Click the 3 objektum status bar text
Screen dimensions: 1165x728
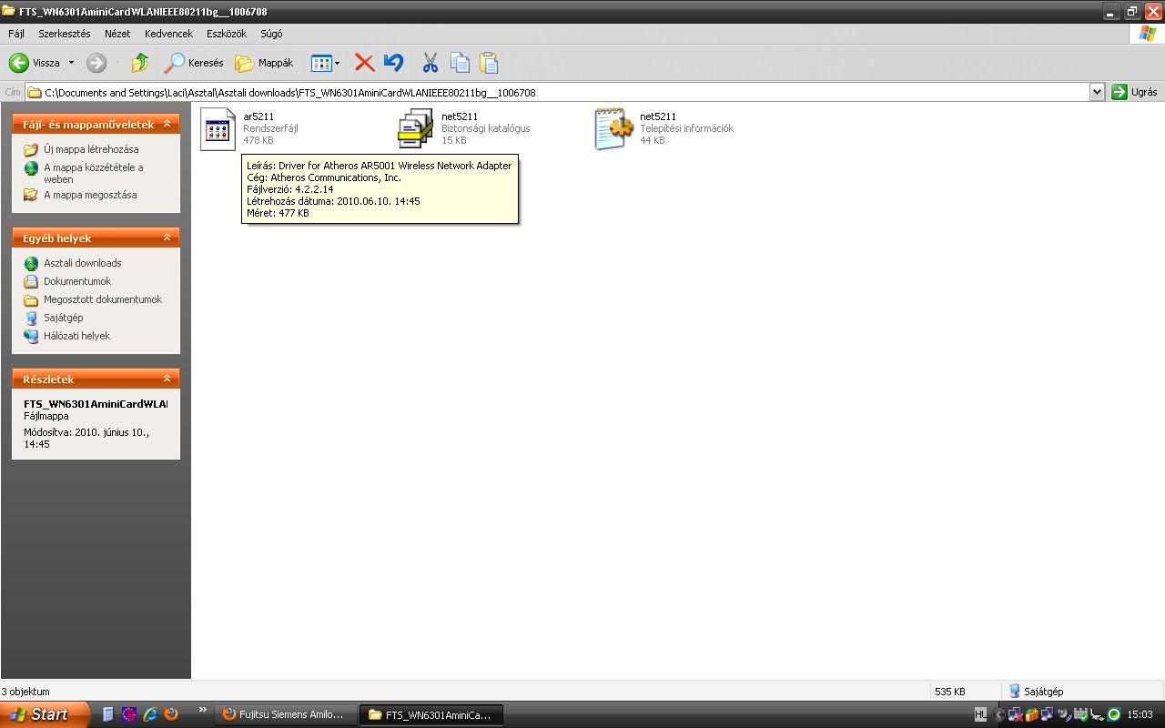coord(26,692)
